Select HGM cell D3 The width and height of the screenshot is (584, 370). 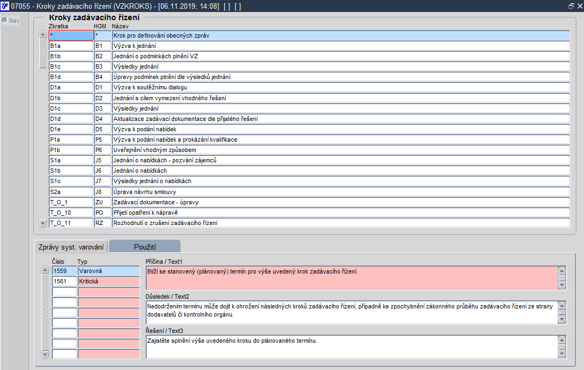[x=103, y=108]
